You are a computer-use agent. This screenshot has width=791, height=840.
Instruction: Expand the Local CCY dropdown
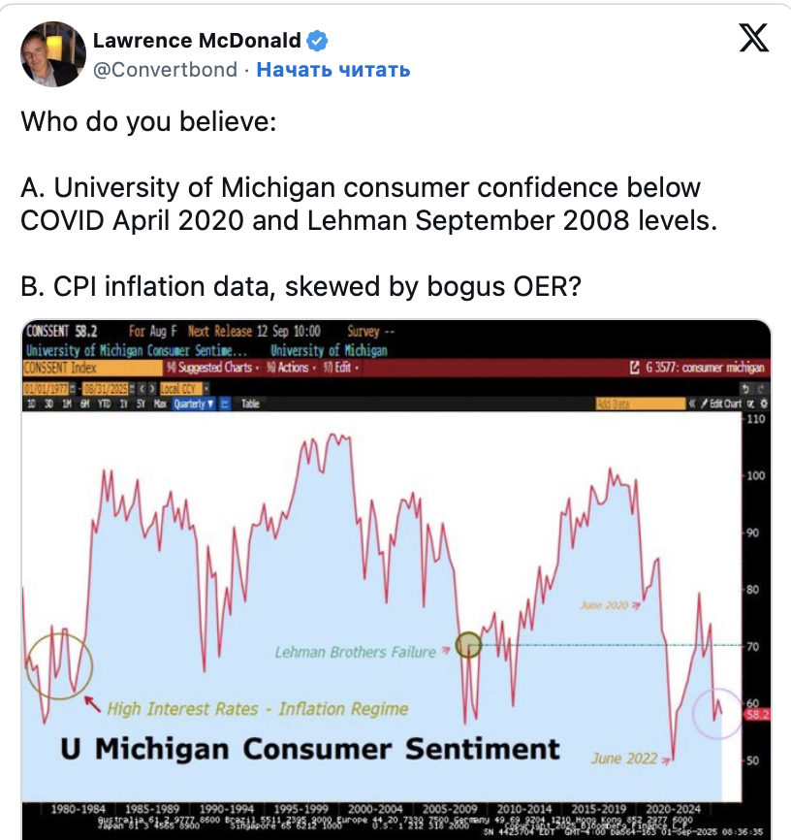[176, 387]
